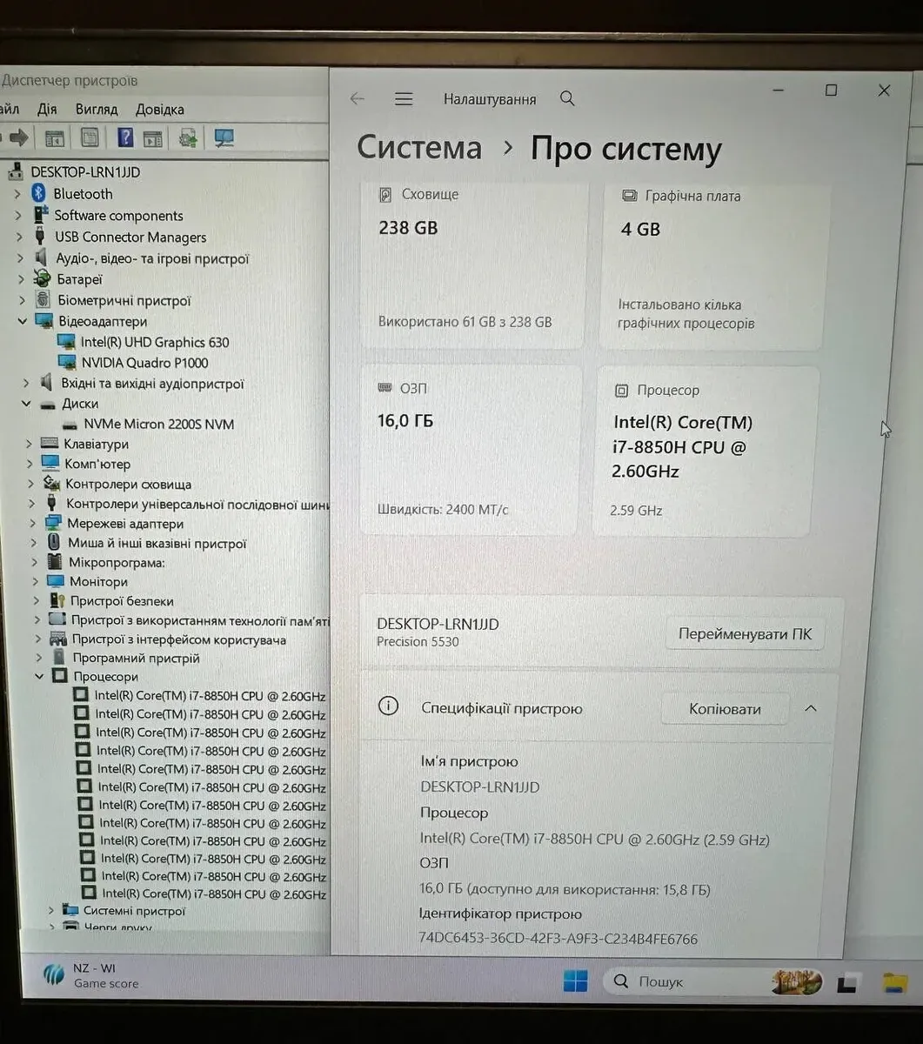Click the blue question mark Help toolbar icon
The width and height of the screenshot is (923, 1044).
pyautogui.click(x=125, y=137)
